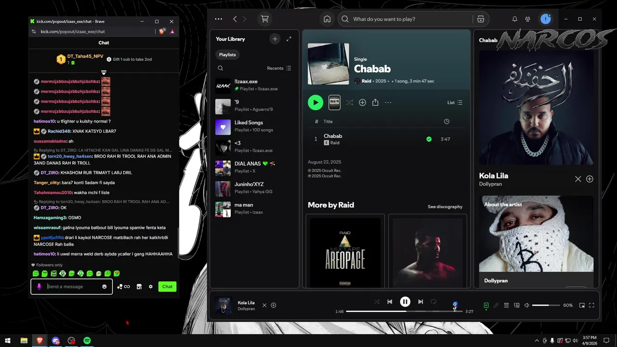Viewport: 617px width, 347px height.
Task: Open the ma man playlist
Action: coord(254,209)
